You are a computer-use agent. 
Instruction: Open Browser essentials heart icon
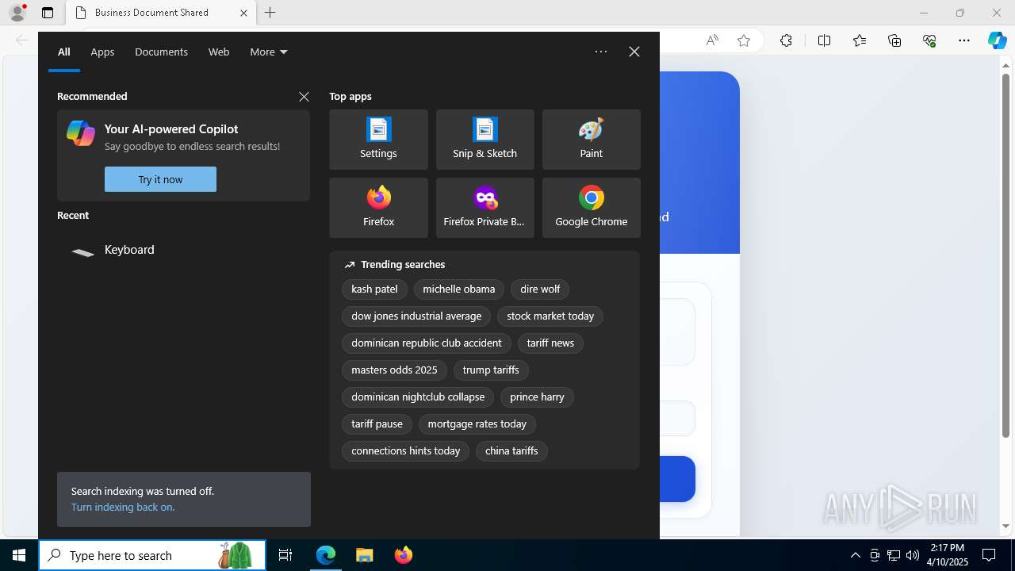[929, 40]
